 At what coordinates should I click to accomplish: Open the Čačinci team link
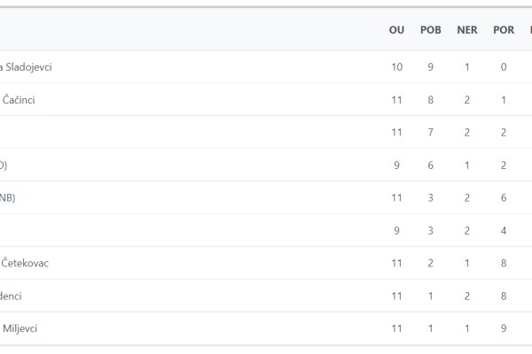tap(19, 100)
